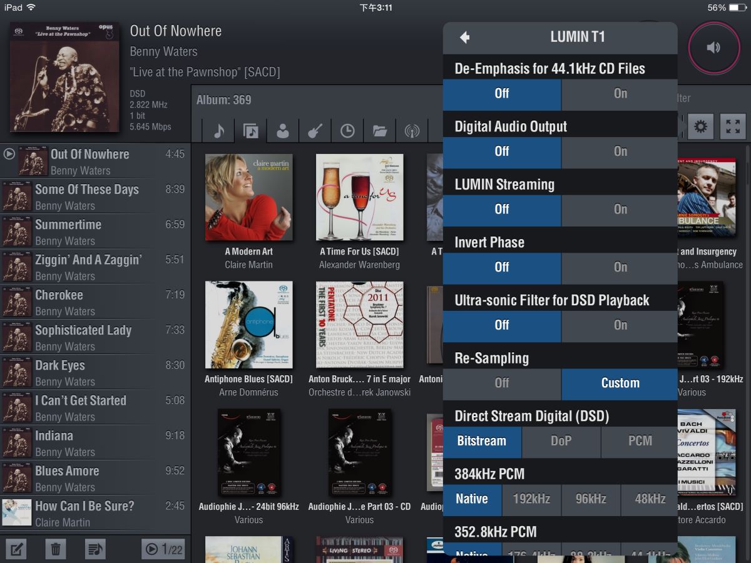Viewport: 751px width, 563px height.
Task: Switch to recent clock tab
Action: (347, 130)
